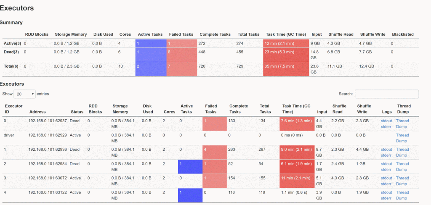Sort executors table by Total Tasks header

[x=265, y=109]
